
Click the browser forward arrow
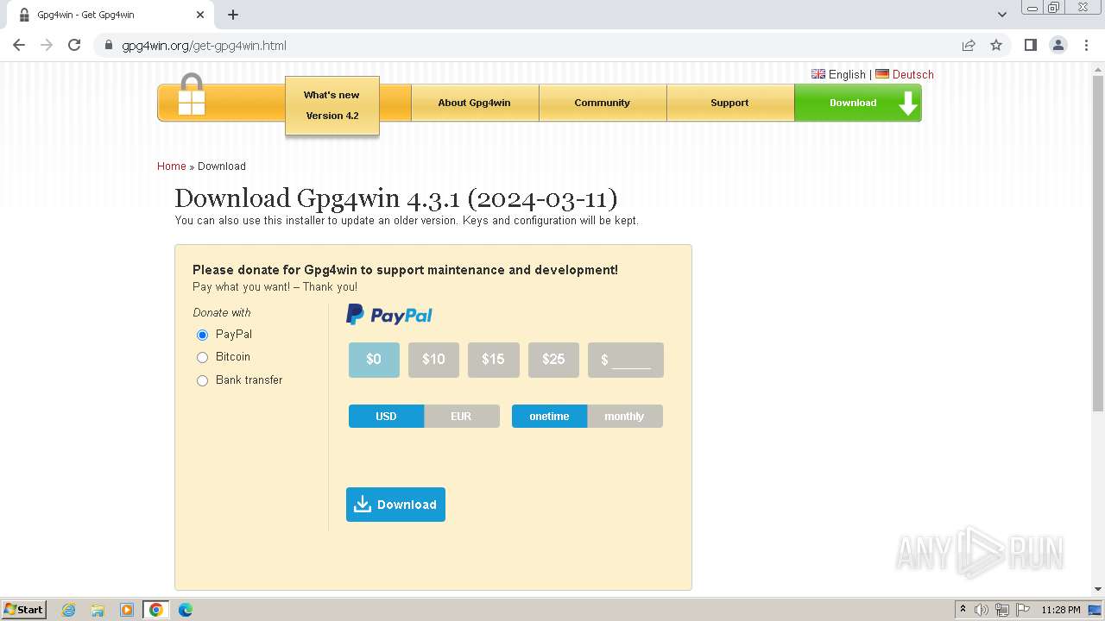coord(47,45)
